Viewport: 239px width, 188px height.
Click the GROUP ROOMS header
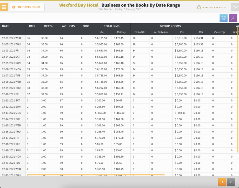pos(170,26)
